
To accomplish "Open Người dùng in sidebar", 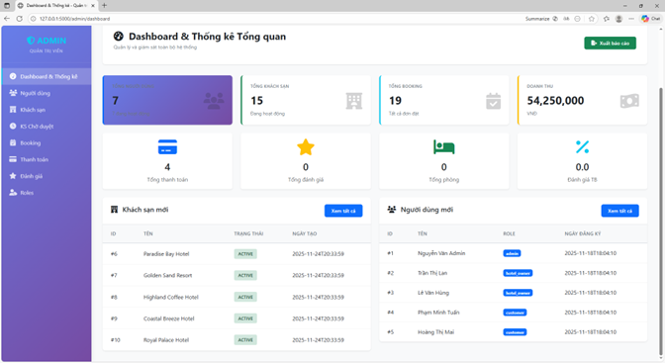I will tap(47, 93).
